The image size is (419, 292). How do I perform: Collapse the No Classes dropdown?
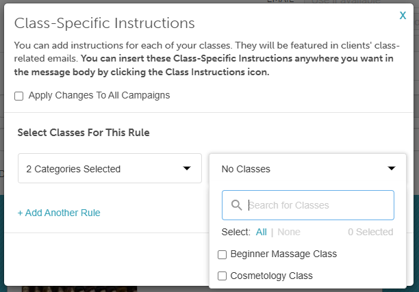[308, 168]
